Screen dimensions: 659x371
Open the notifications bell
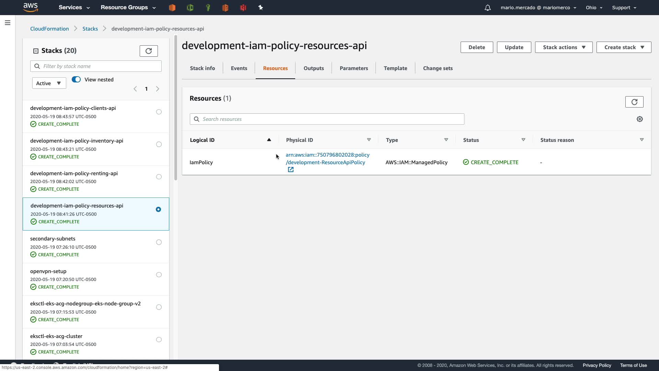[x=487, y=8]
